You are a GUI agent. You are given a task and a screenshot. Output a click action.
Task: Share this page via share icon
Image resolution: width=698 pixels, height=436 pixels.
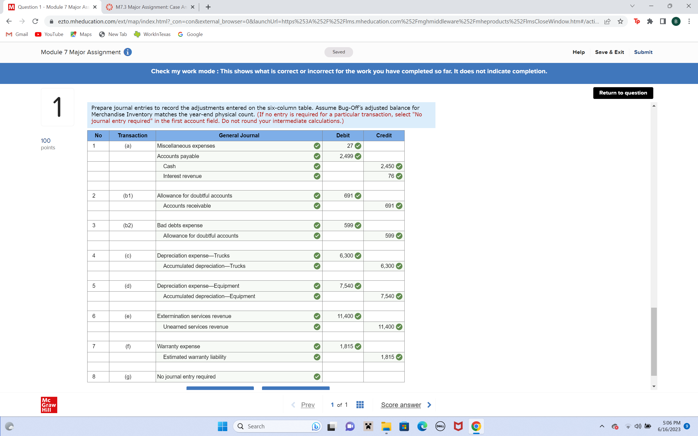[x=607, y=21]
